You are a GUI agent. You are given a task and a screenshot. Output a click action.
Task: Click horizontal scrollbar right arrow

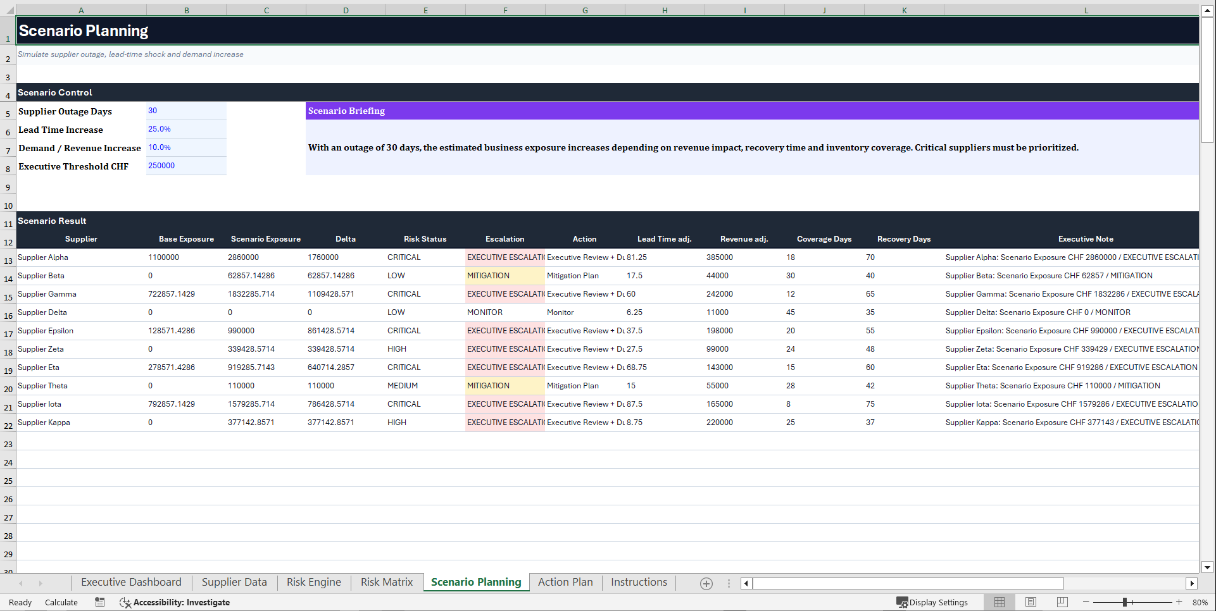click(1192, 583)
